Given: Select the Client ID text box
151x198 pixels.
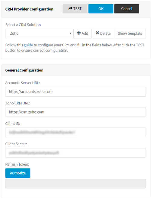Looking at the screenshot, I should pos(75,133).
